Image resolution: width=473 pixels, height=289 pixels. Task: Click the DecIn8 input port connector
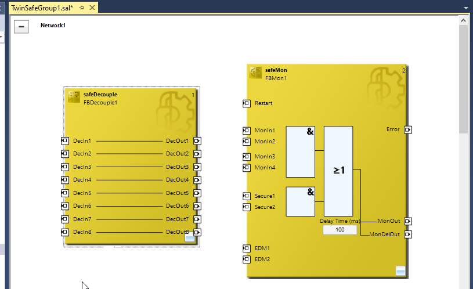pos(65,232)
